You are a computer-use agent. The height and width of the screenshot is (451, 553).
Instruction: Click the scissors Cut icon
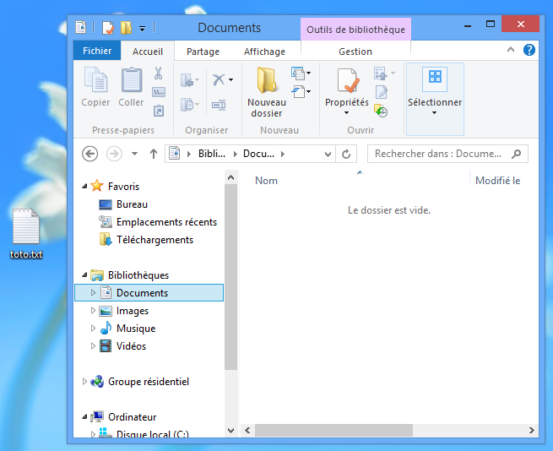point(159,73)
